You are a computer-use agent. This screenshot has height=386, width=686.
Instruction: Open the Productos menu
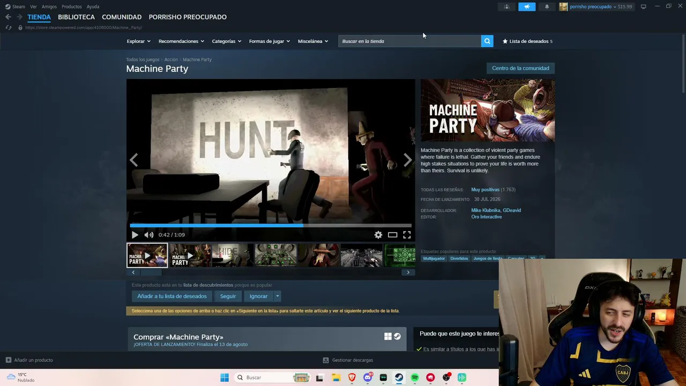pyautogui.click(x=72, y=6)
